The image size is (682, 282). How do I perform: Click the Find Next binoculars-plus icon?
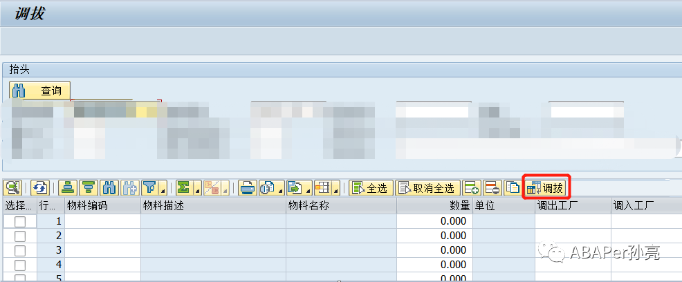(129, 188)
